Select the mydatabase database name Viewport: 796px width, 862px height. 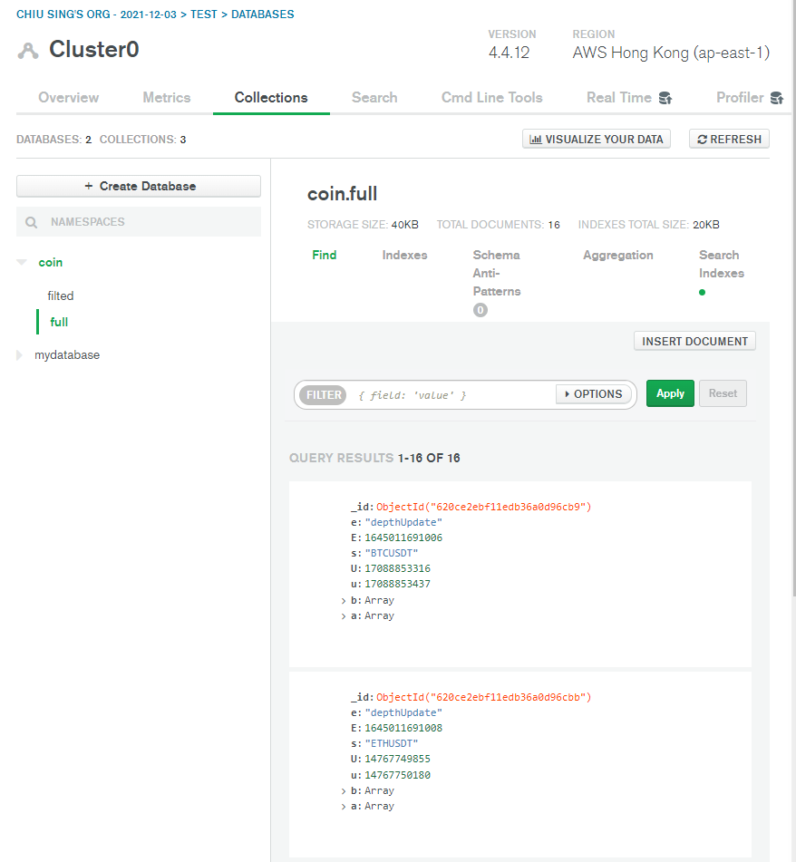(67, 355)
